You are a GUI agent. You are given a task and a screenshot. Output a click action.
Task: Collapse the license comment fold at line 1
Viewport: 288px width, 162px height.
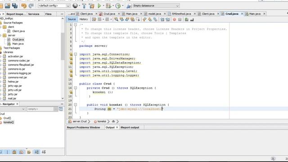76,25
